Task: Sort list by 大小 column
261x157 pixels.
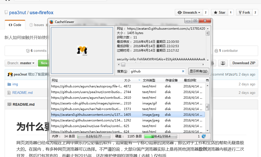Action: (x=132, y=80)
